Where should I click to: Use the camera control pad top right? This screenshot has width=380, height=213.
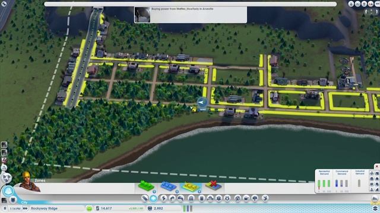point(372,11)
